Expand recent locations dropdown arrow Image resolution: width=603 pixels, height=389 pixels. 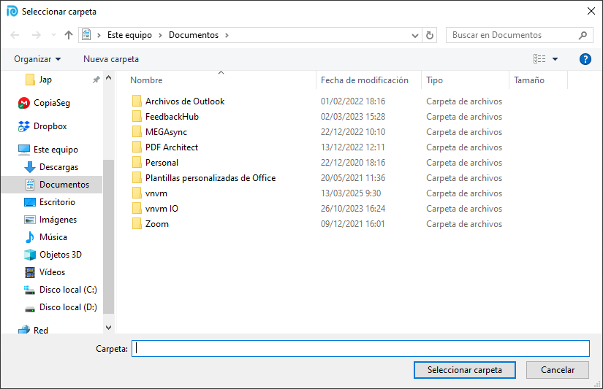[x=53, y=35]
